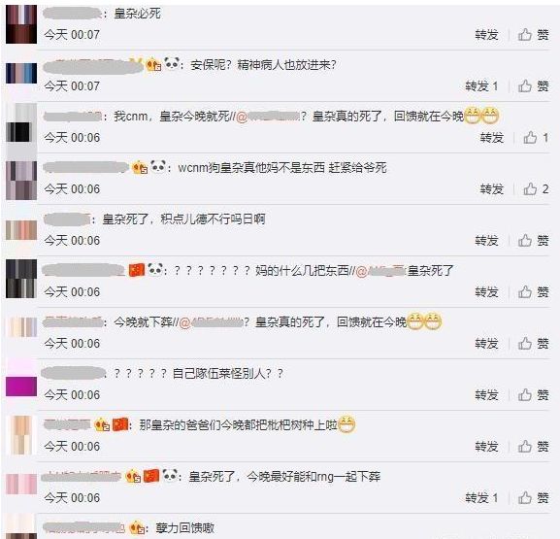The width and height of the screenshot is (560, 539).
Task: Click thumbs-up showing 1 like
Action: [x=536, y=138]
